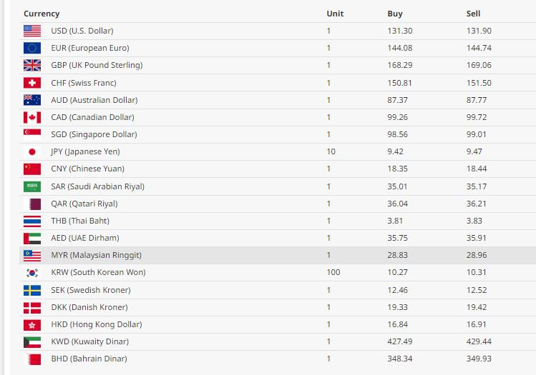
Task: Select the Buy column header
Action: [x=395, y=14]
